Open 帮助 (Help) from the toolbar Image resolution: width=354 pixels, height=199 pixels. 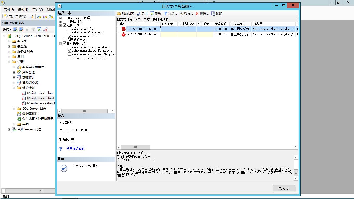point(213,13)
